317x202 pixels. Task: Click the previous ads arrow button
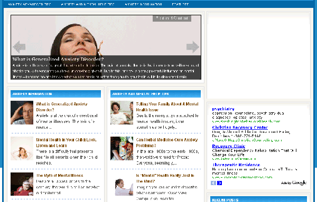213,183
